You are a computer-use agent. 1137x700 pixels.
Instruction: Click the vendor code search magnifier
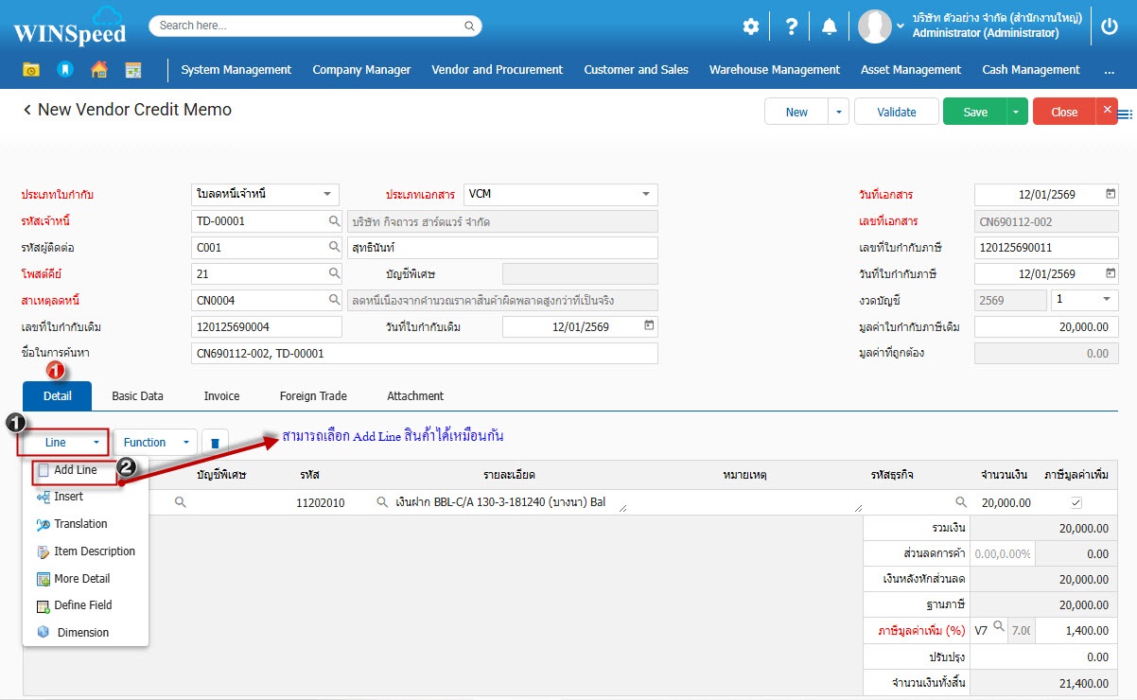tap(334, 221)
